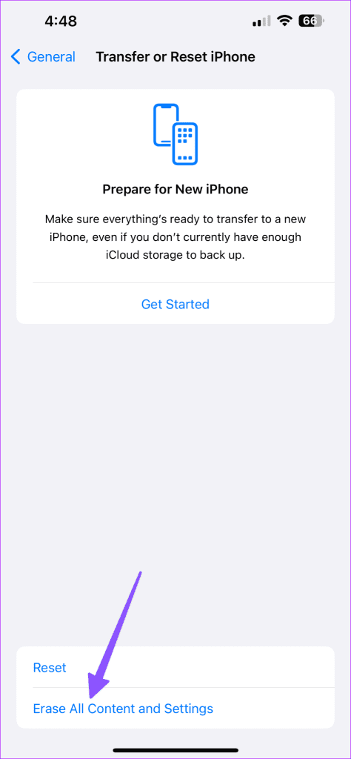351x759 pixels.
Task: Tap the Prepare for New iPhone heading
Action: pos(175,189)
